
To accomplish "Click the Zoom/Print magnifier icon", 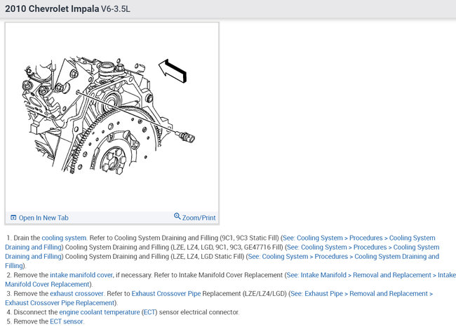I will [x=177, y=216].
